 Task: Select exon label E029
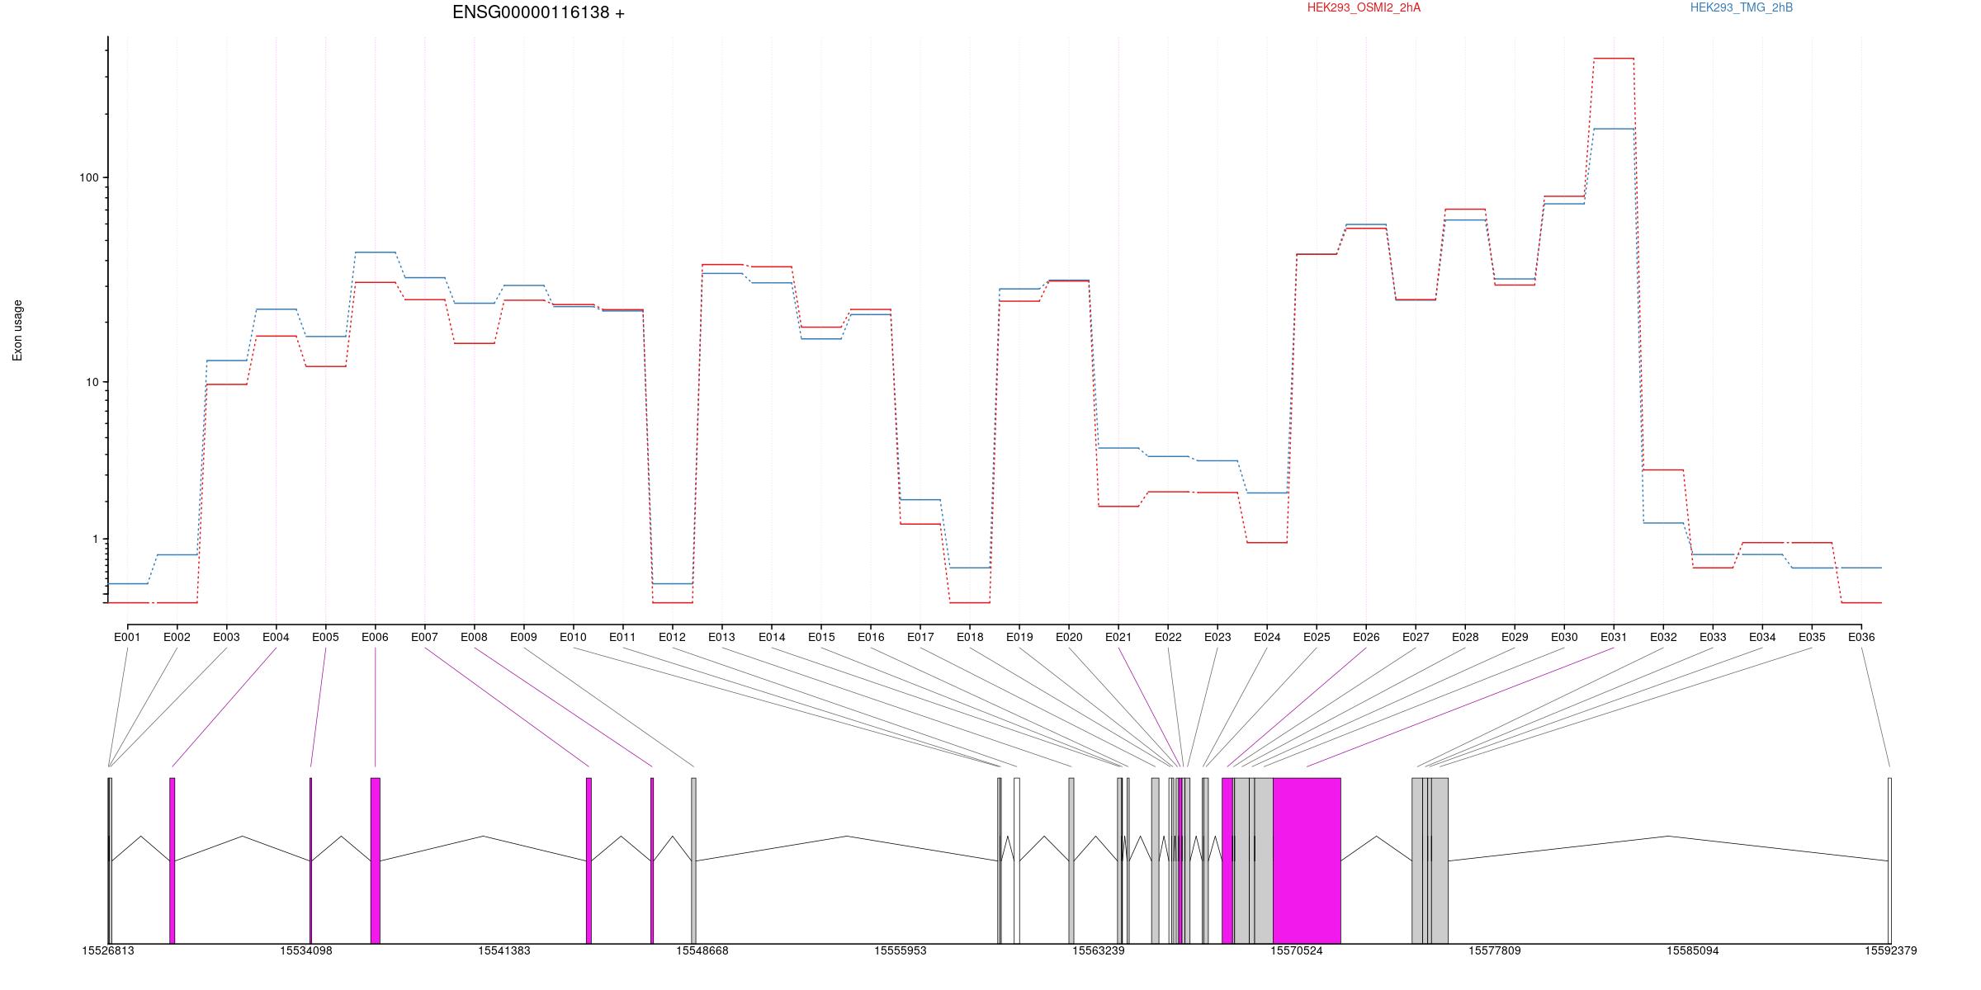pyautogui.click(x=1515, y=637)
